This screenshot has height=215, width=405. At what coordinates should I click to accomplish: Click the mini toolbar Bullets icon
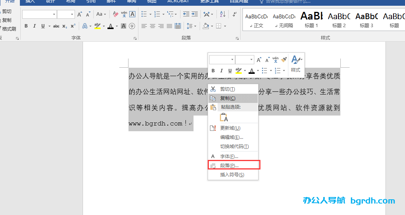(x=265, y=70)
